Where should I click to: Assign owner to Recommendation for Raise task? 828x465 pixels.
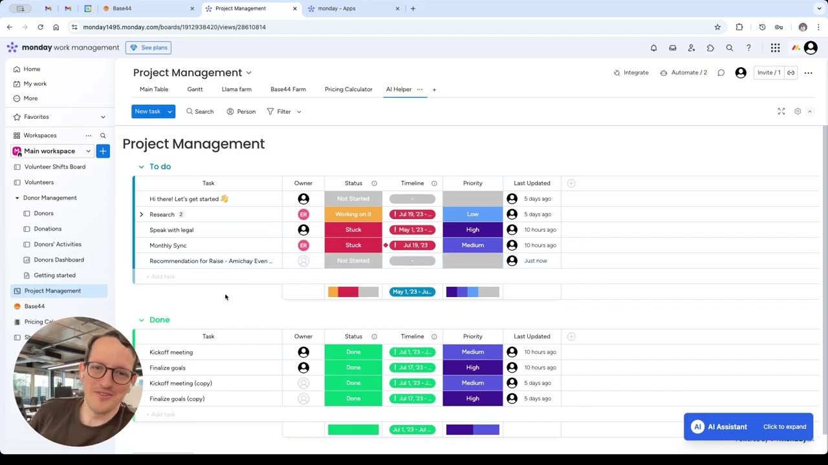(x=303, y=261)
